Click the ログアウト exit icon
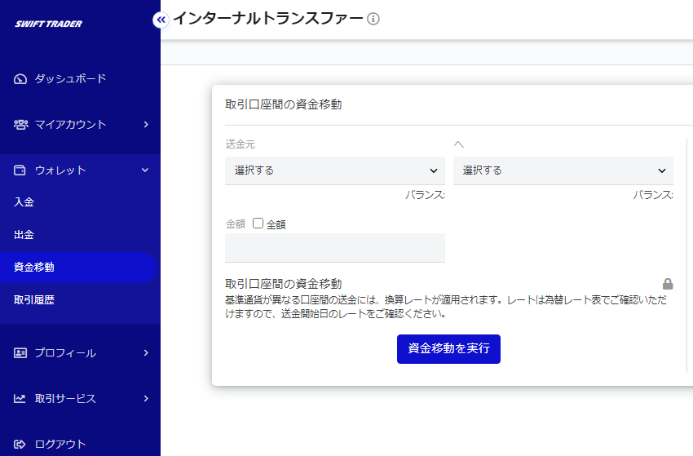The width and height of the screenshot is (693, 456). (x=21, y=445)
